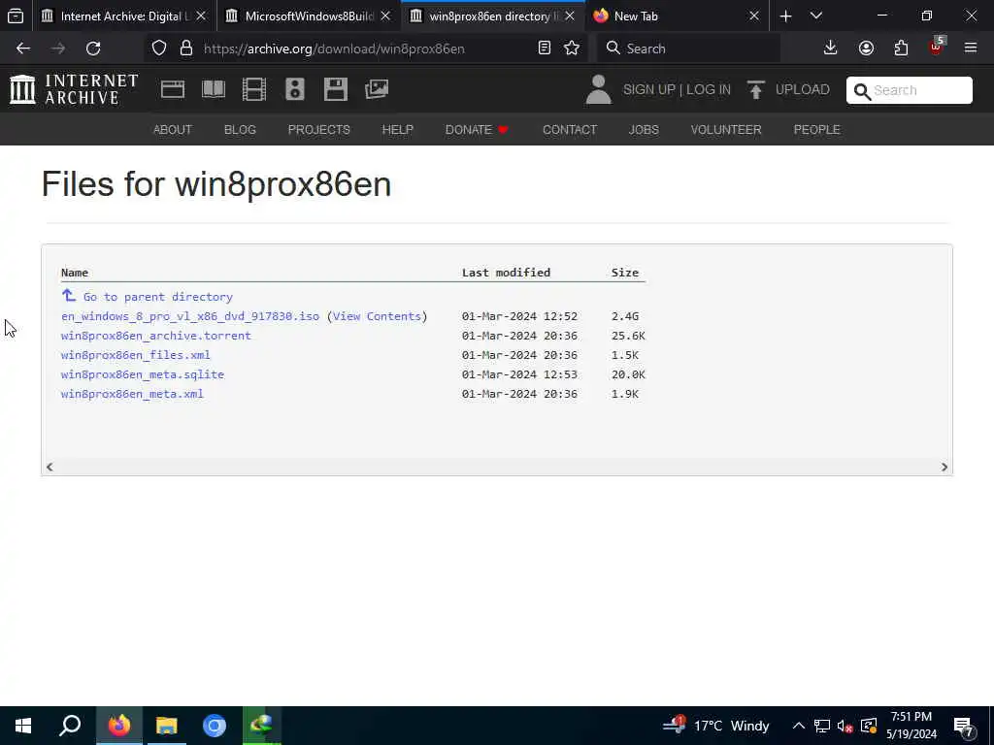Open the Internet Archive web (Wayback) icon
The height and width of the screenshot is (745, 994).
(x=173, y=89)
